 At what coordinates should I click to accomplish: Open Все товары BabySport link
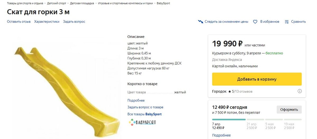[x=144, y=114]
